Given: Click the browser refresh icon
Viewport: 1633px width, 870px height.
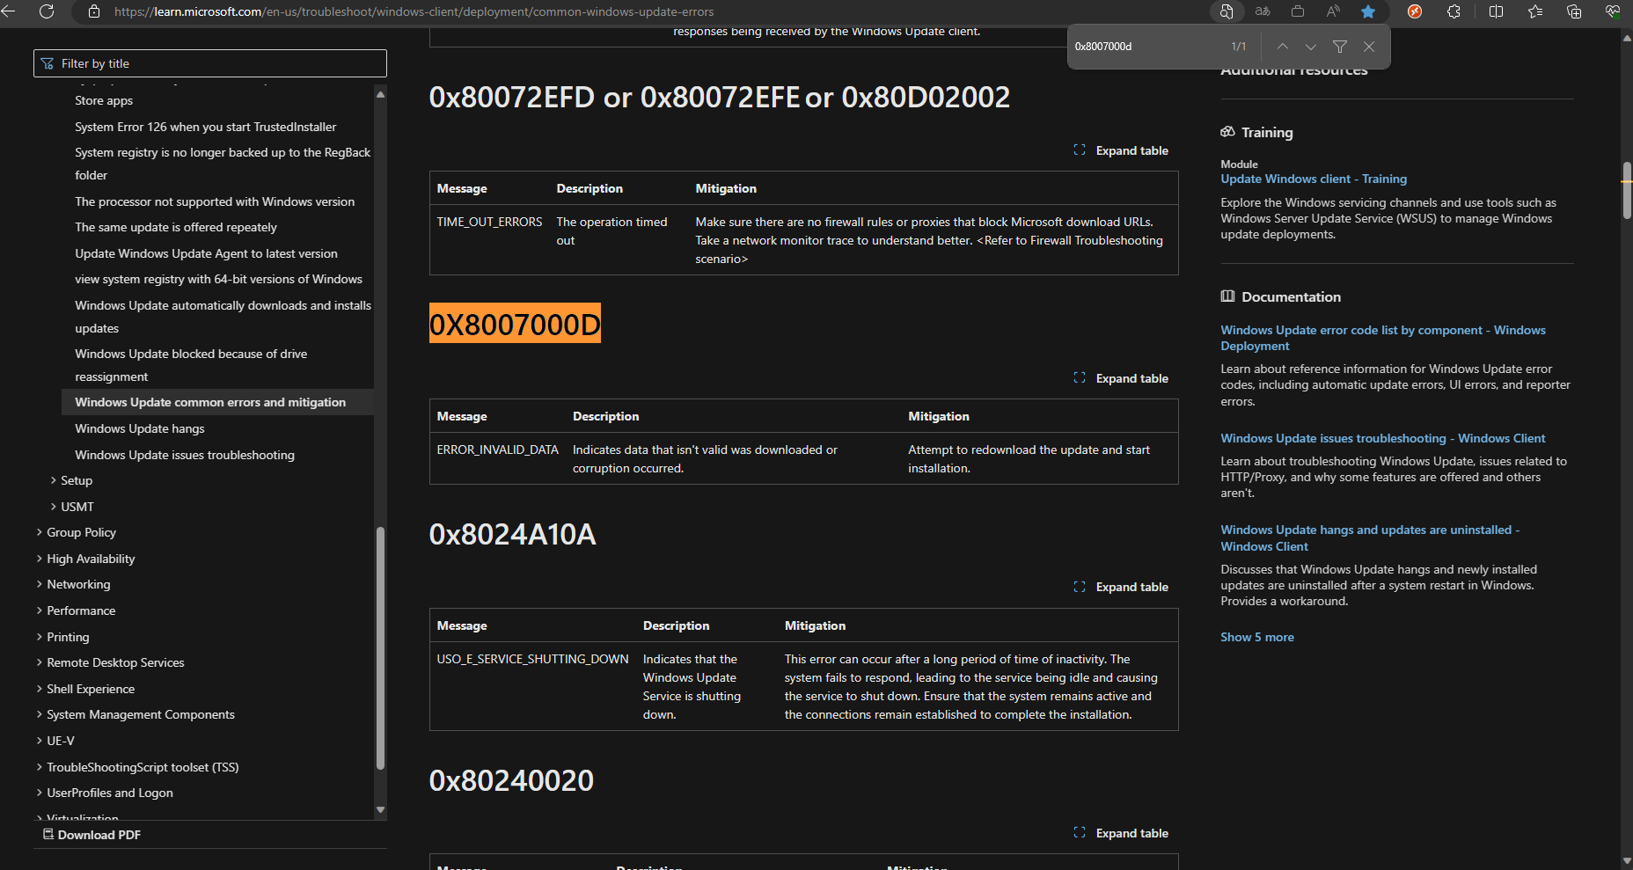Looking at the screenshot, I should click(47, 11).
